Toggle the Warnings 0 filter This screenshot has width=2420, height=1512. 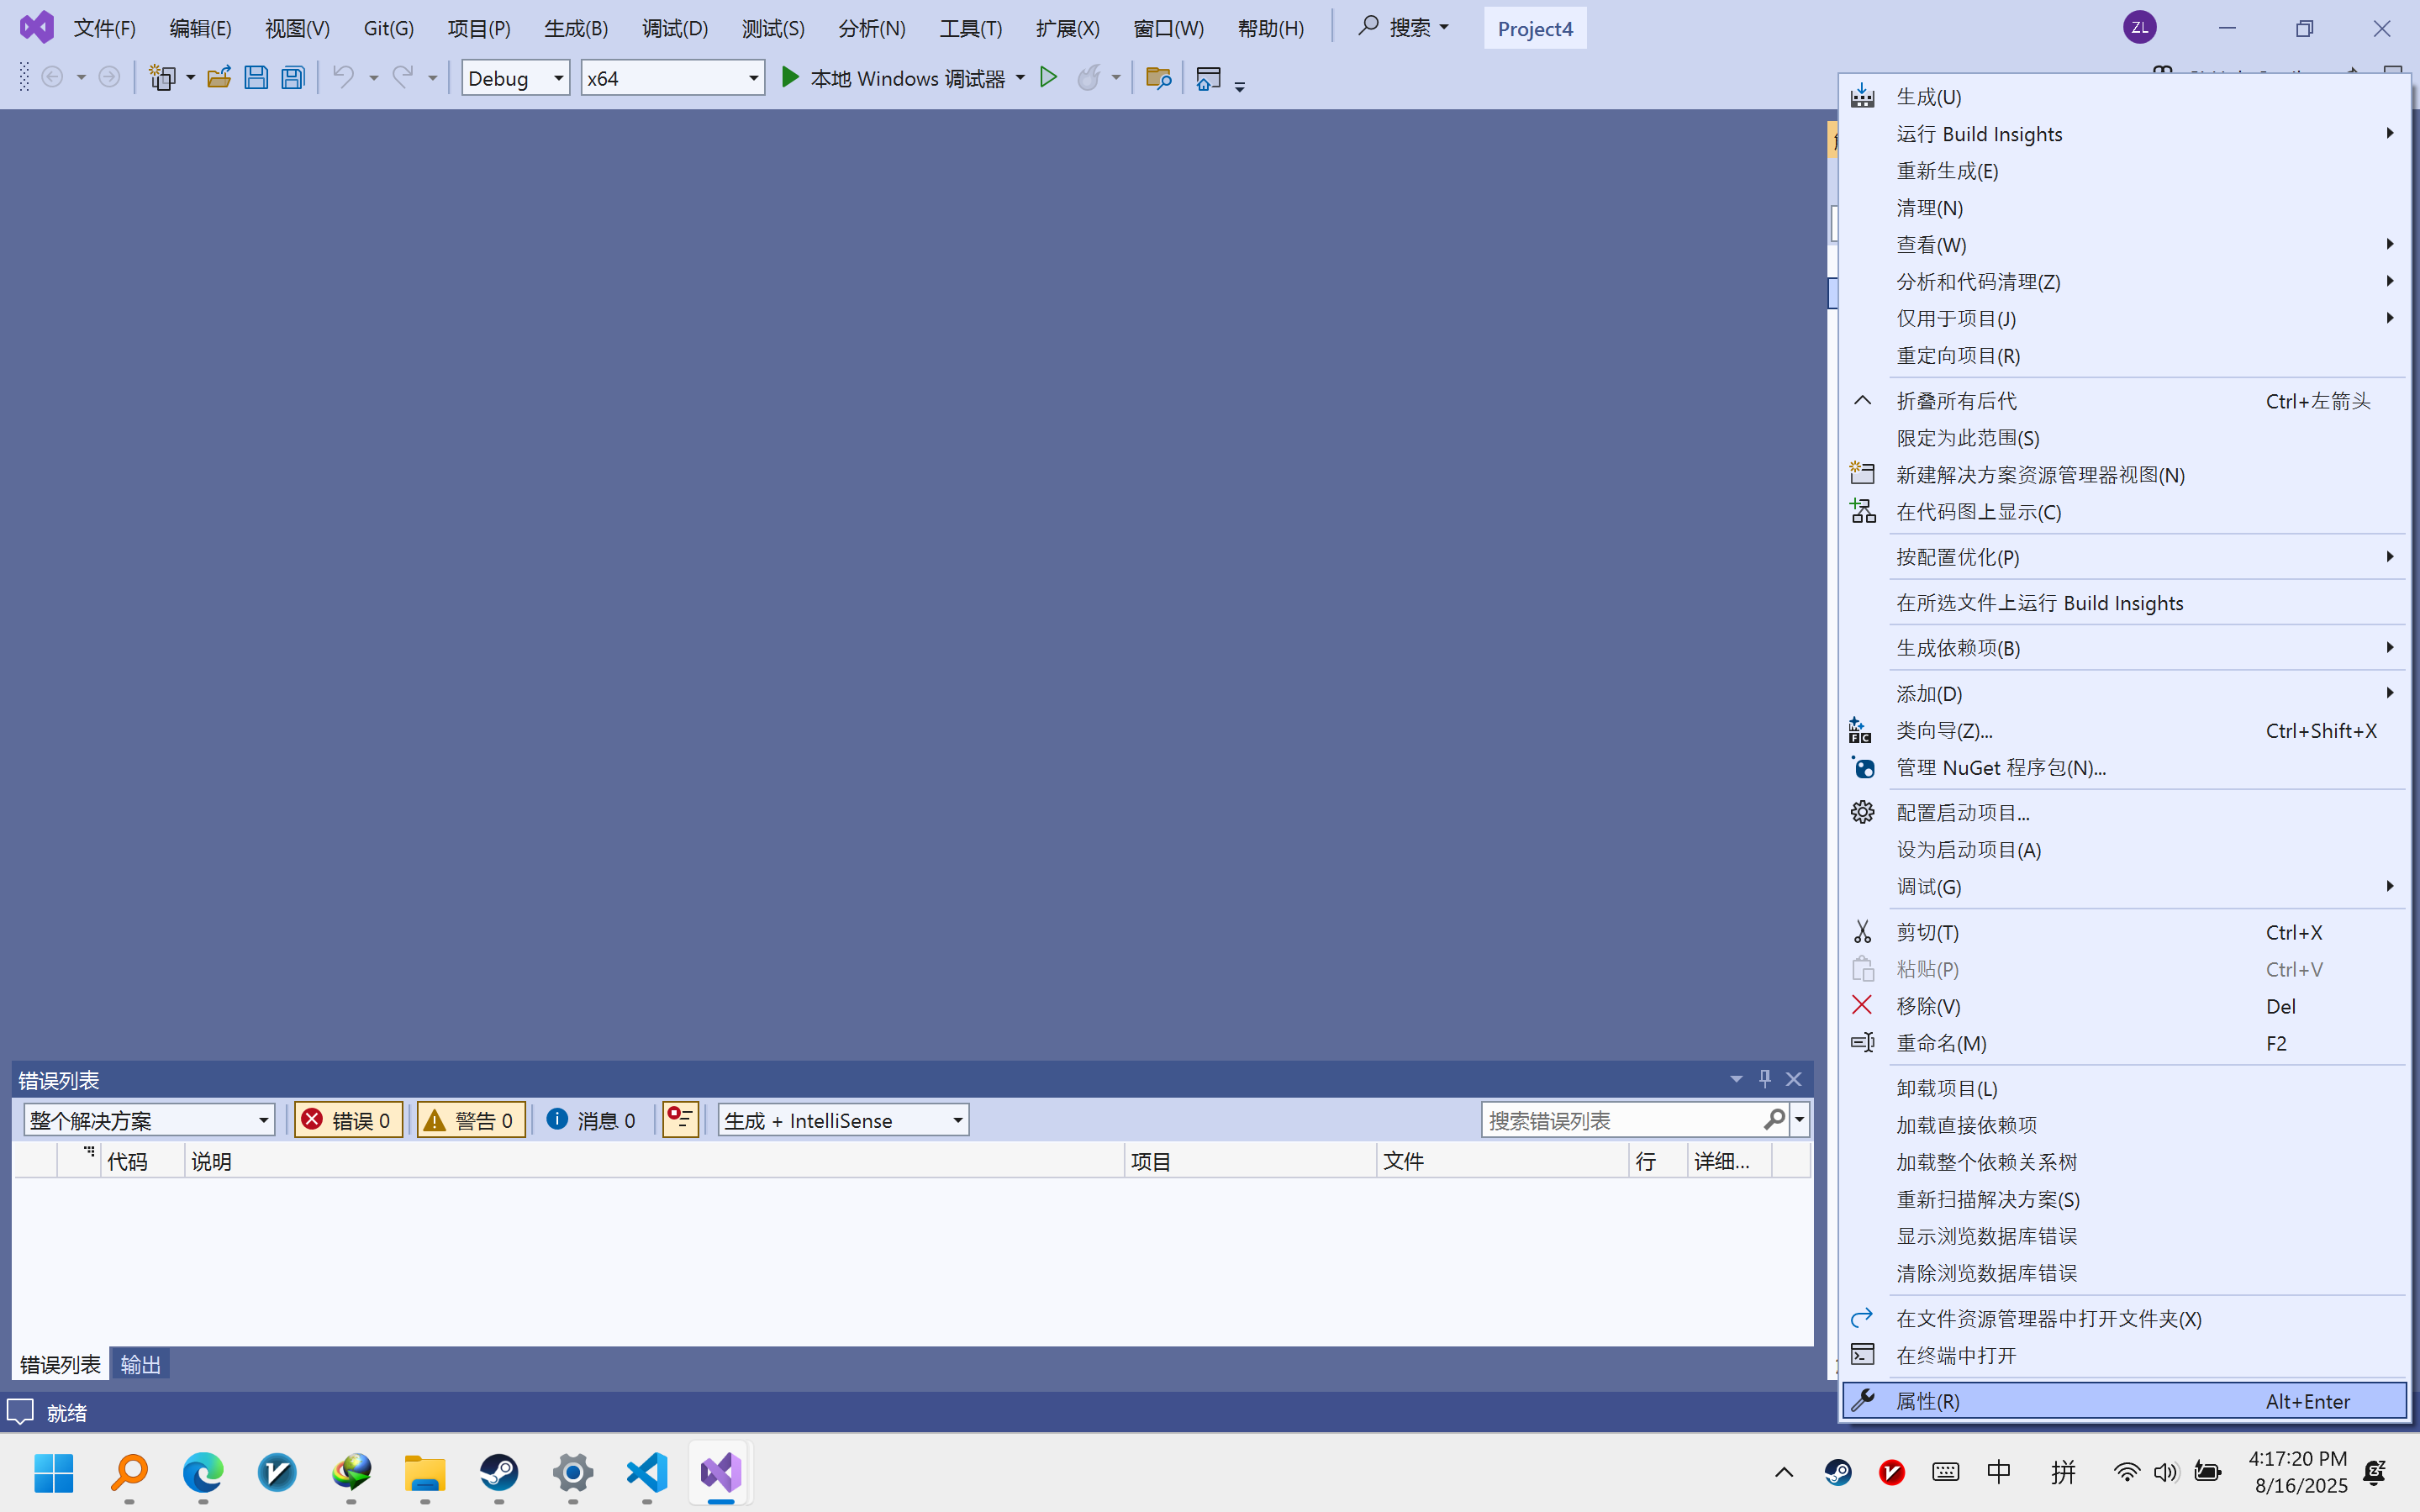[471, 1120]
